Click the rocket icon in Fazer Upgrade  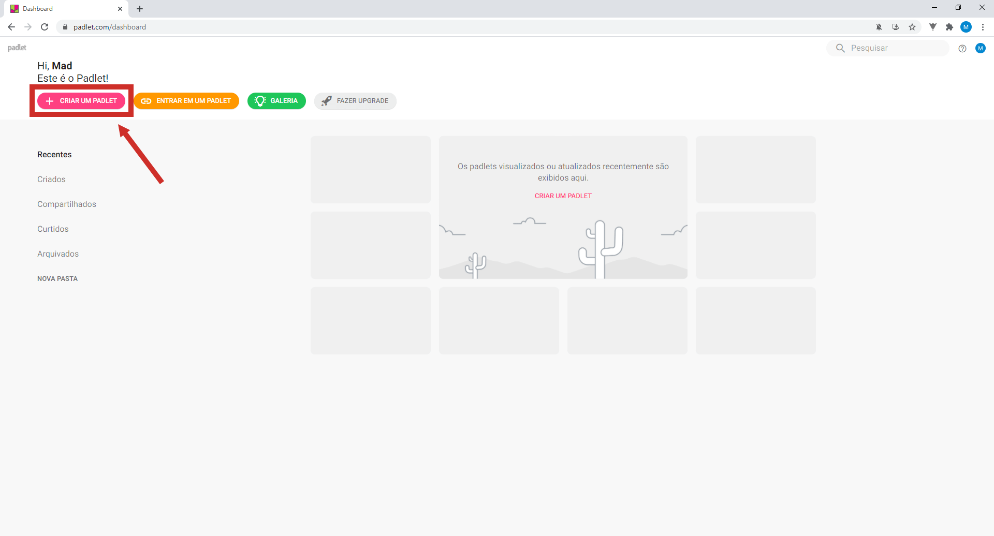(x=326, y=101)
